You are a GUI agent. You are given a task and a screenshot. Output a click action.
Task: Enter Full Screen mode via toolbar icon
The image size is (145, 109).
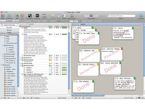tap(30, 16)
